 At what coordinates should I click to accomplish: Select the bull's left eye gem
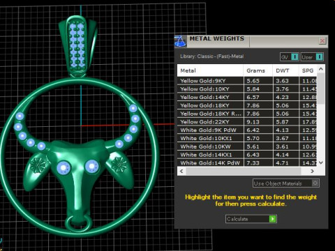[x=64, y=167]
